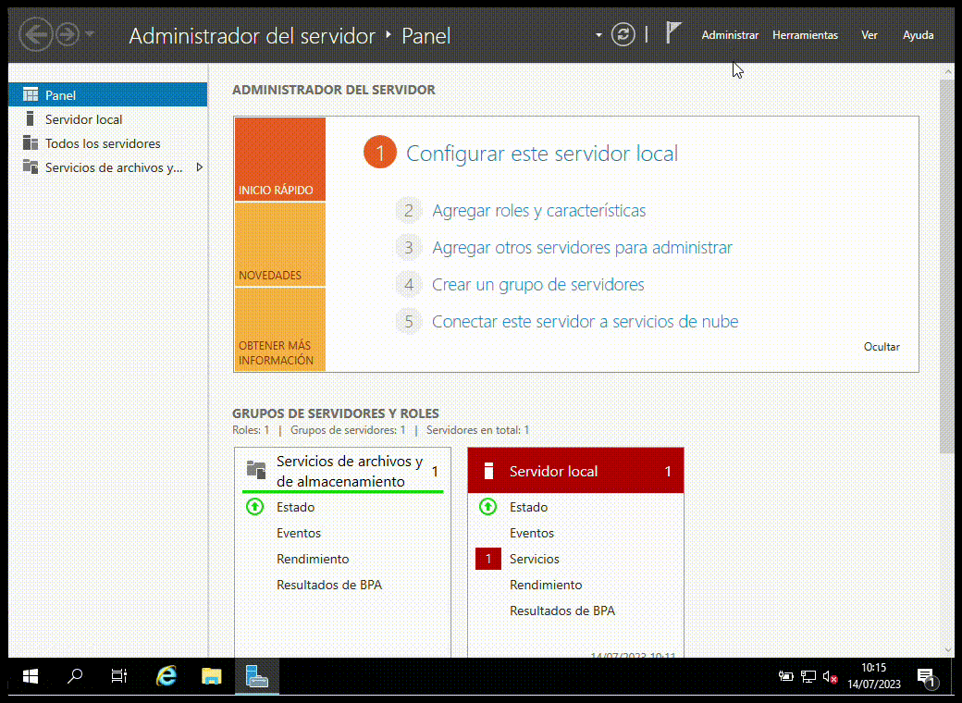Click the red Servicios alert count badge

[x=487, y=558]
